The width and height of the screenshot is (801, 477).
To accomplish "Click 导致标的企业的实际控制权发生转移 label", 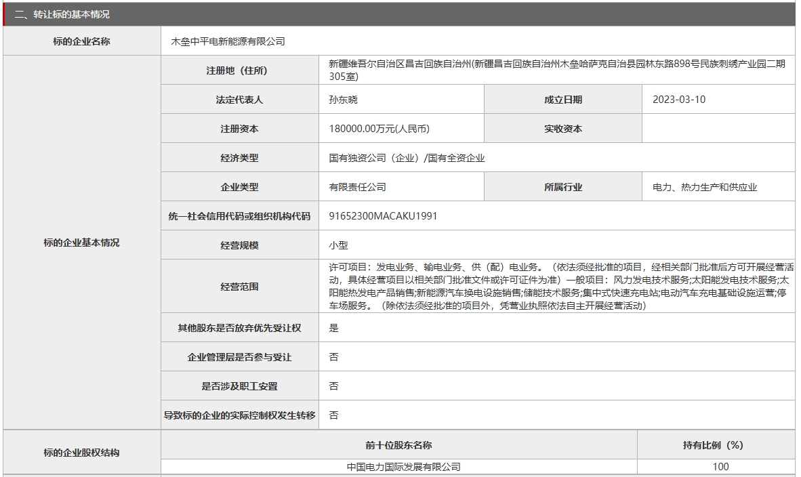I will coord(240,415).
